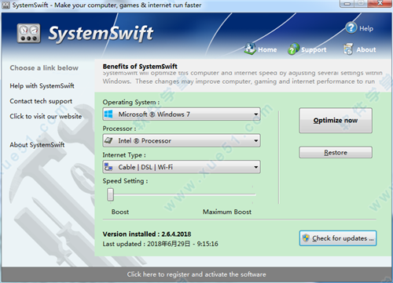The height and width of the screenshot is (283, 393).
Task: Click the Speed Setting label
Action: (125, 181)
